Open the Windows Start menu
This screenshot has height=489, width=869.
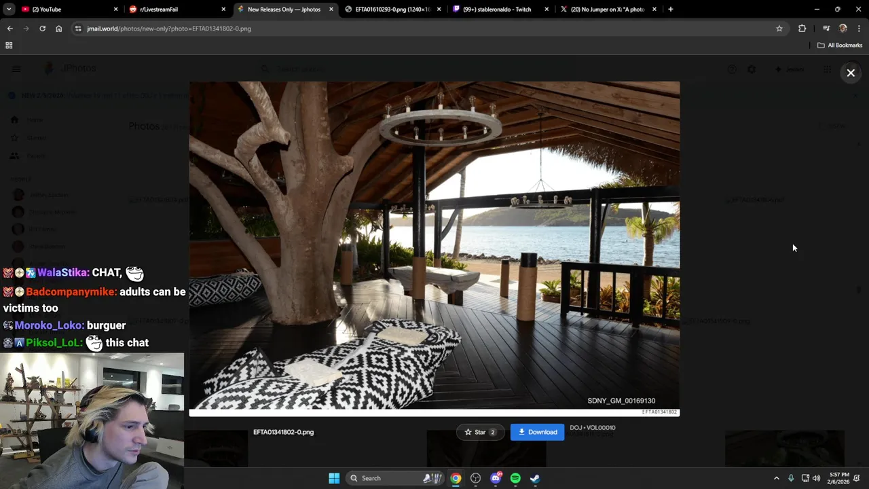coord(334,478)
